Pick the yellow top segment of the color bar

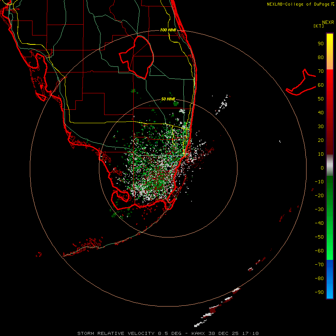pos(330,51)
